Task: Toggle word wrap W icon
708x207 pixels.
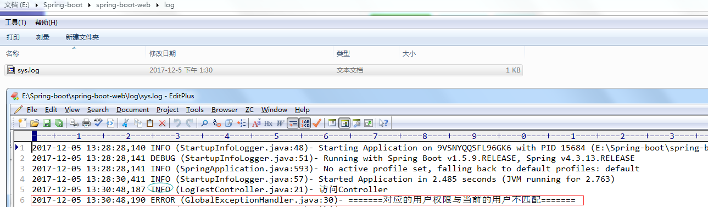Action: coord(280,123)
